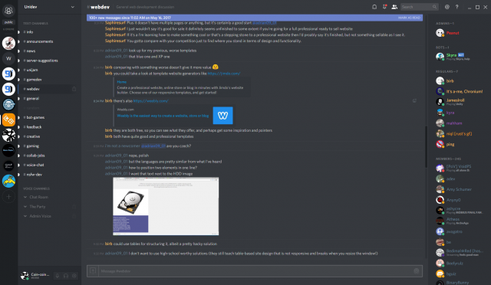The height and width of the screenshot is (285, 491).
Task: Open the emoji picker in message box
Action: (x=416, y=271)
